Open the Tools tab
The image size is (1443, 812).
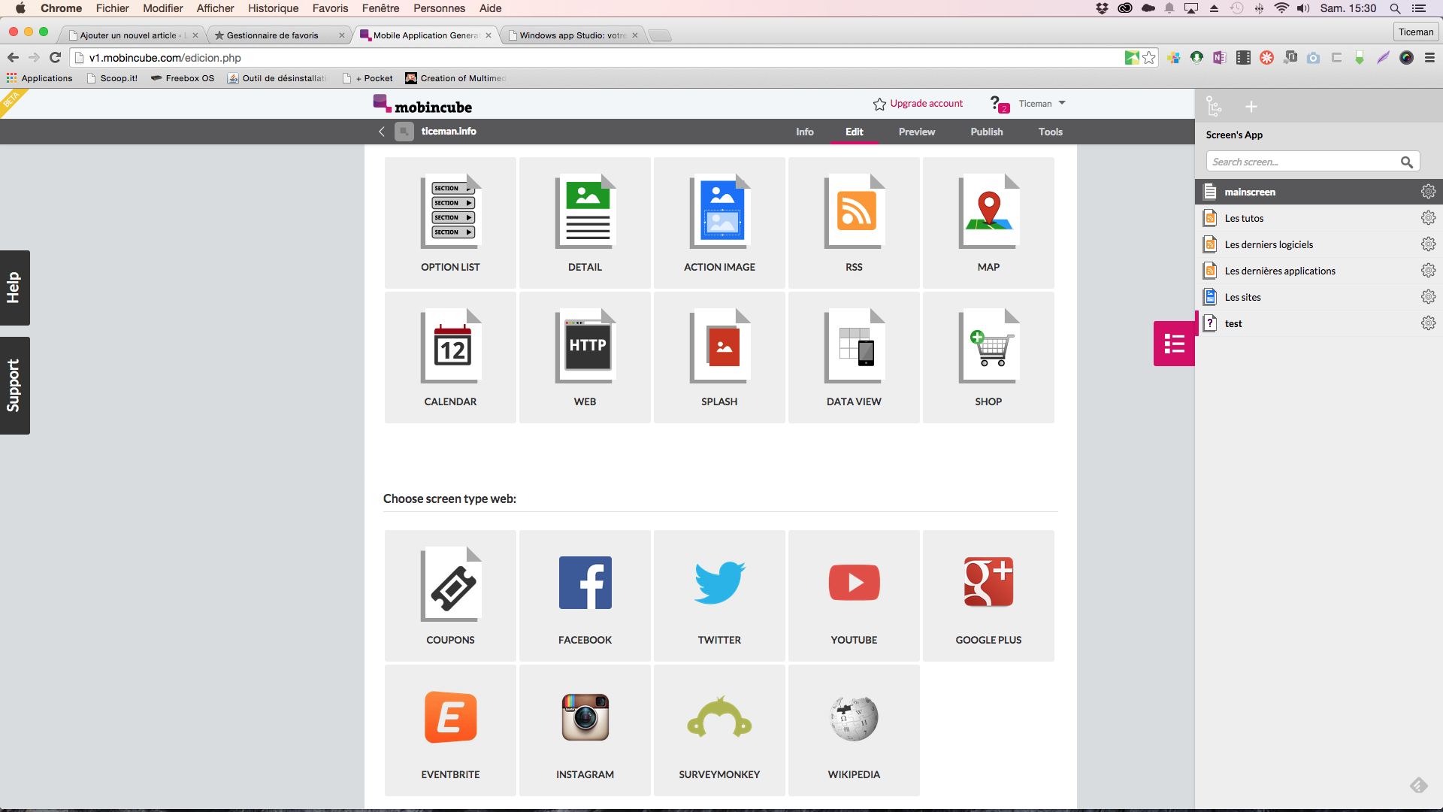(x=1051, y=132)
